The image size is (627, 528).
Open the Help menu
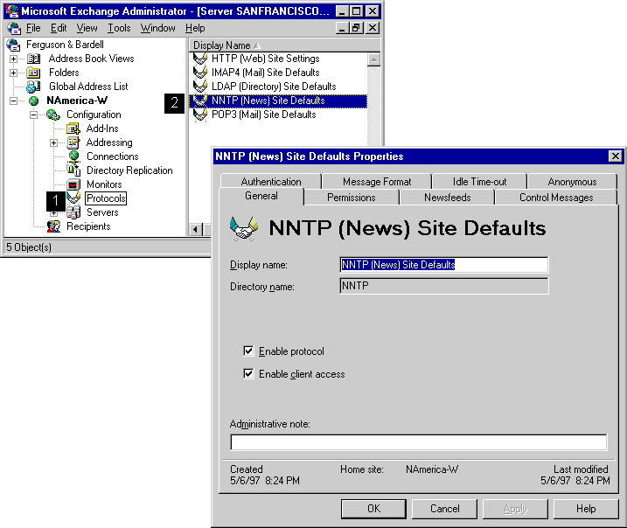click(x=195, y=28)
